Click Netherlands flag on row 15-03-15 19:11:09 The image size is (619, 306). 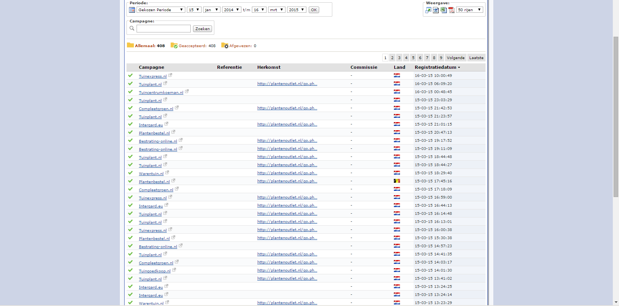(397, 148)
